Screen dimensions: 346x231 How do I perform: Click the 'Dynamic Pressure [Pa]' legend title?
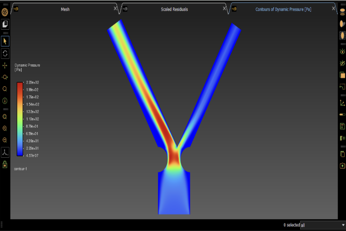click(27, 67)
